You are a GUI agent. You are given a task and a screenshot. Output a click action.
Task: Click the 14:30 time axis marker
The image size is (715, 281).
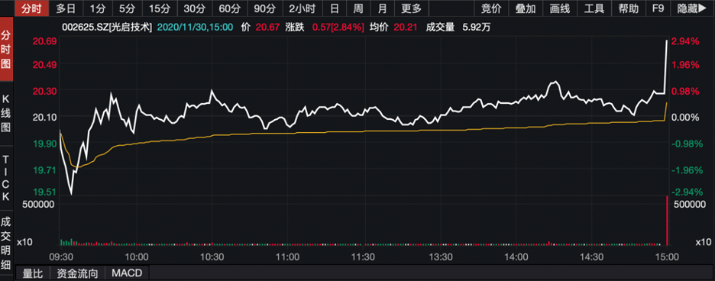[592, 257]
